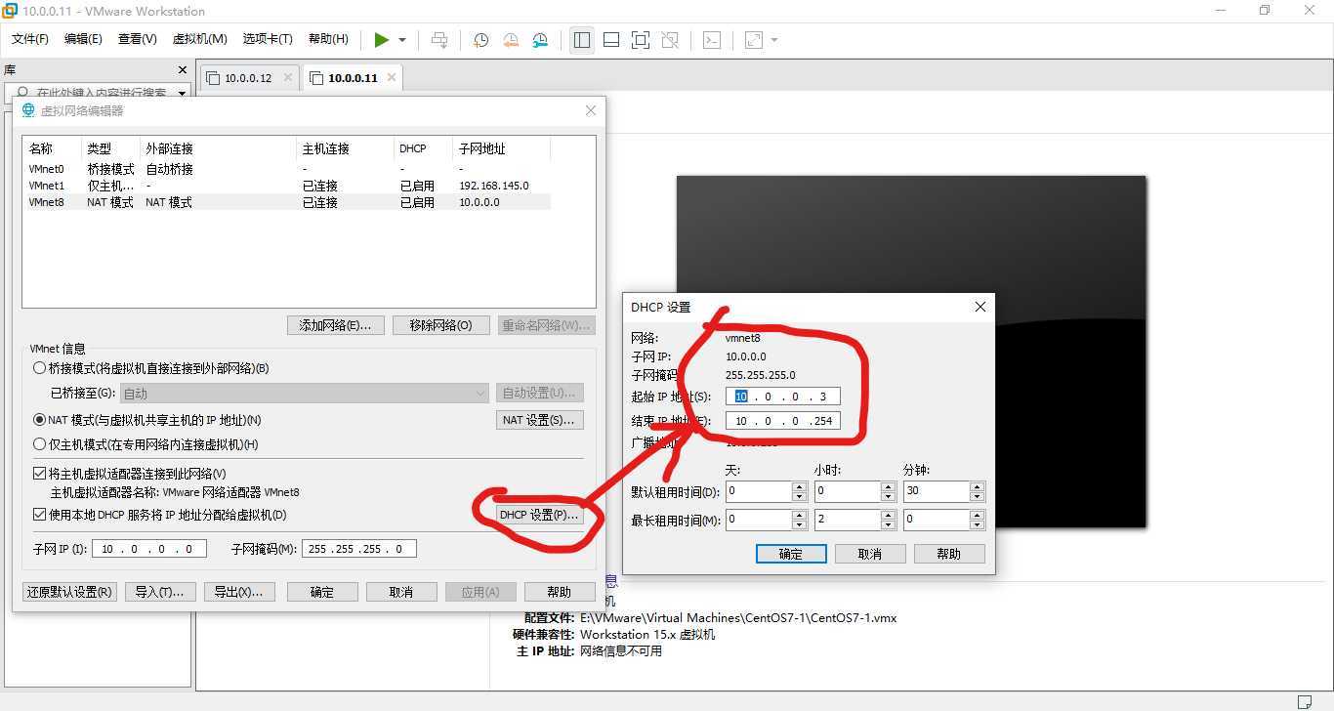Viewport: 1334px width, 711px height.
Task: Click the take snapshot clock icon
Action: point(480,40)
